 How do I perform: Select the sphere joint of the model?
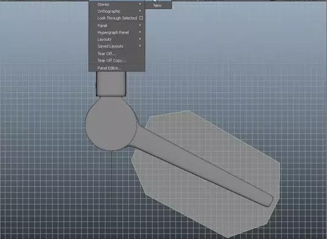coord(111,123)
